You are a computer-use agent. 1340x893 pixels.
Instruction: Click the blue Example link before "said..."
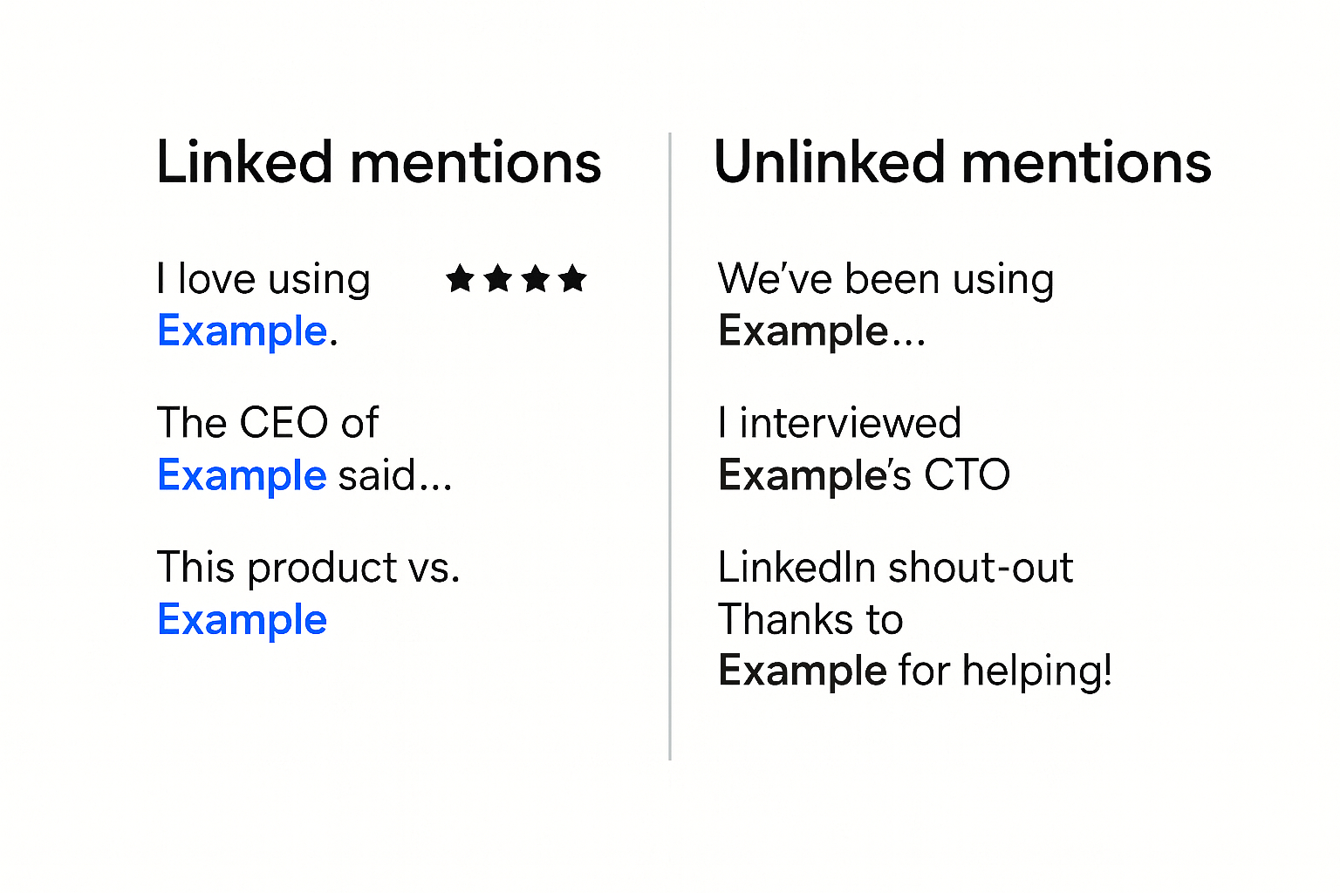coord(243,475)
